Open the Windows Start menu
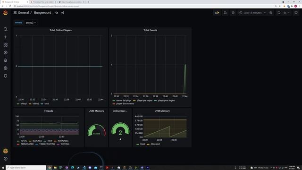Image resolution: width=302 pixels, height=170 pixels. (3, 168)
